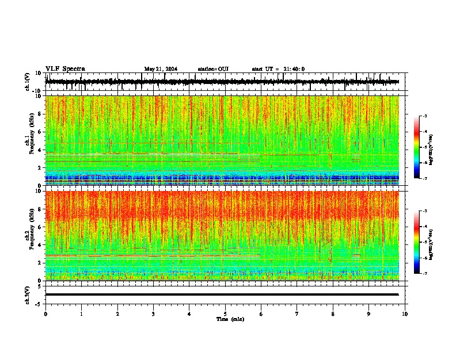Click the "ch.1(V)" waveform axis label
456x352 pixels.
click(28, 82)
